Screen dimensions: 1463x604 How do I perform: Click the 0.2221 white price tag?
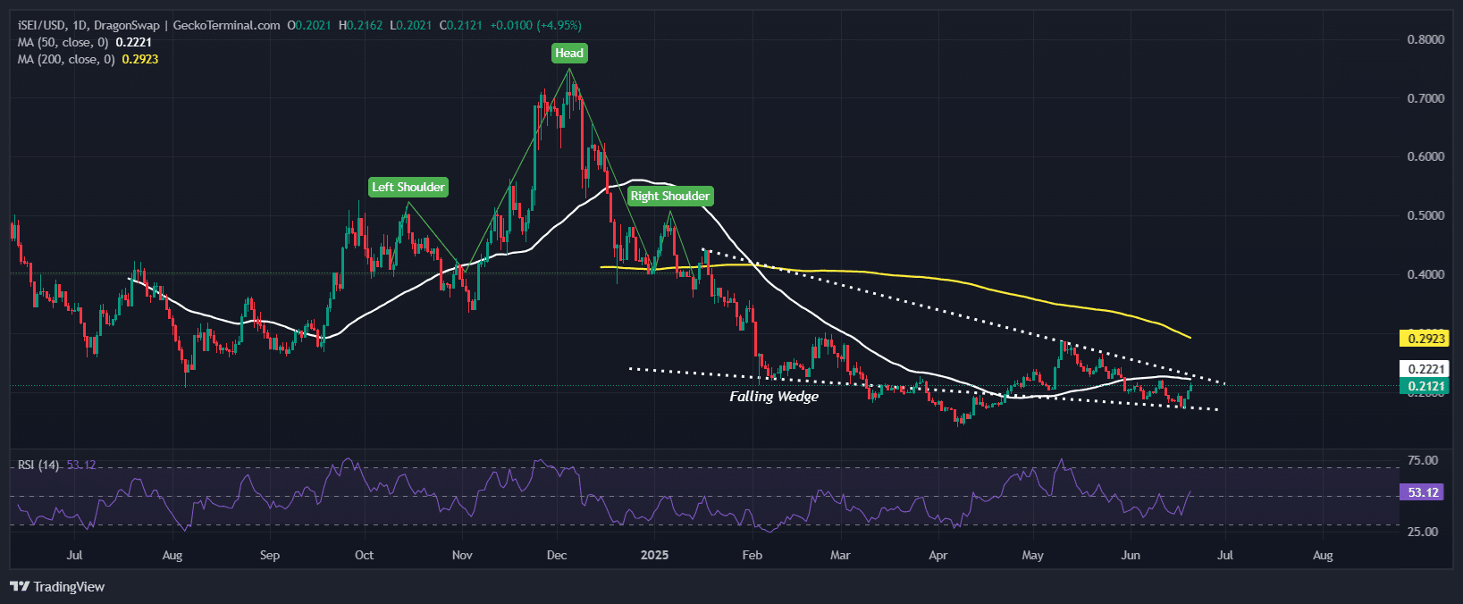point(1423,369)
